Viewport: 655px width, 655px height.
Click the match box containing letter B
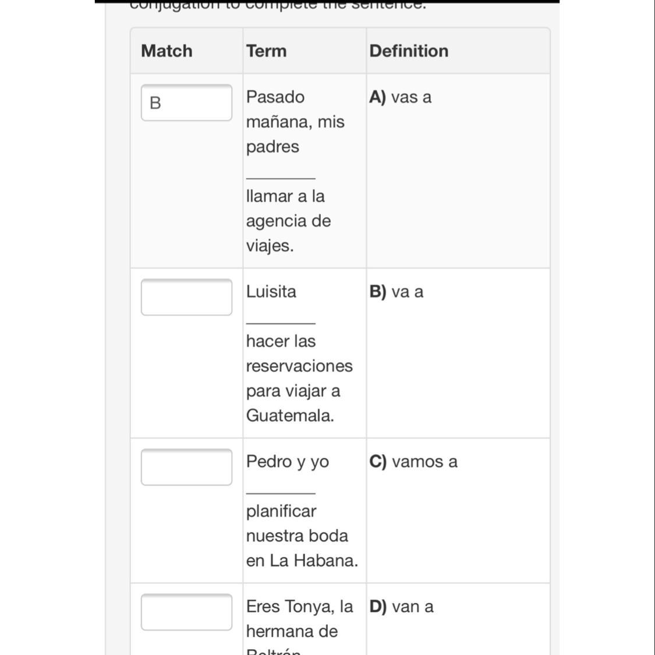tap(186, 102)
